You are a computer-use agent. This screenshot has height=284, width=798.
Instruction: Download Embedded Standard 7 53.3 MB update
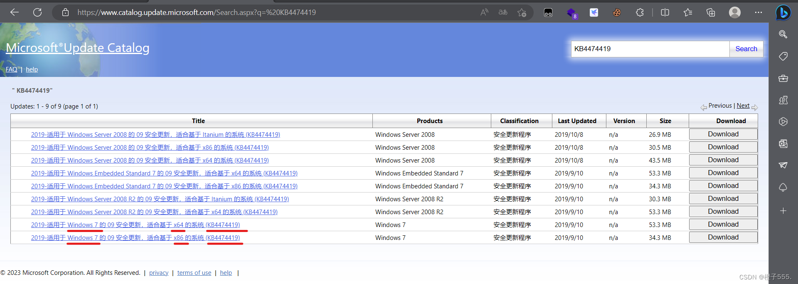click(723, 173)
